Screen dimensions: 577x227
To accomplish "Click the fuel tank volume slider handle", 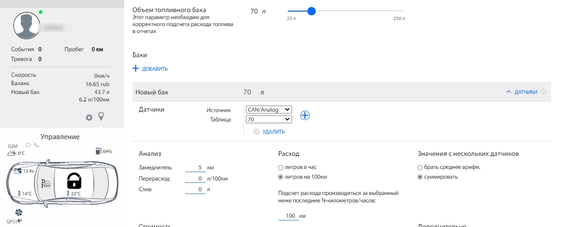I will pos(312,11).
